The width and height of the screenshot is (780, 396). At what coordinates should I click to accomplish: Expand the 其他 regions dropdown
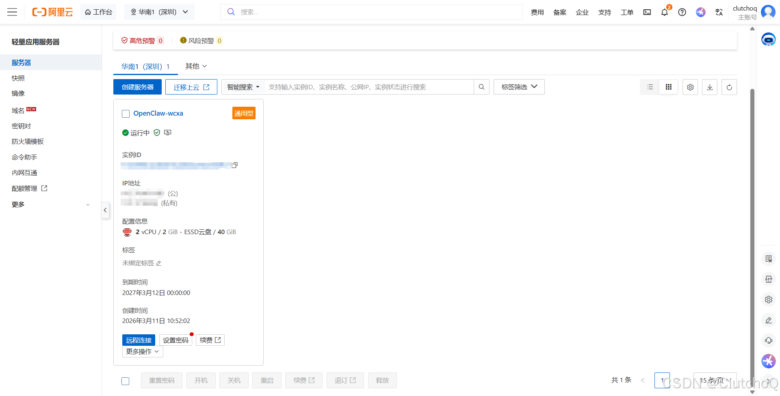pyautogui.click(x=196, y=66)
